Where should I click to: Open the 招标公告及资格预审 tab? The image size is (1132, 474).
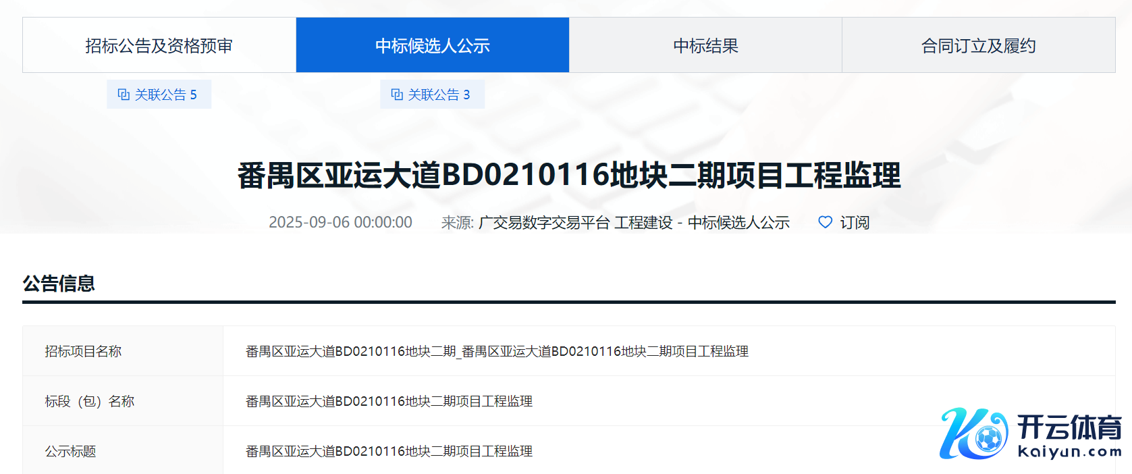[x=159, y=46]
